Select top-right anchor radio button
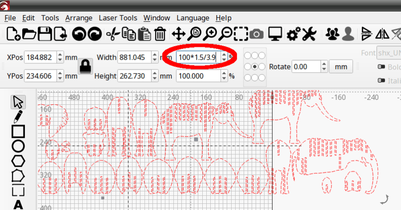This screenshot has width=401, height=210. (262, 55)
